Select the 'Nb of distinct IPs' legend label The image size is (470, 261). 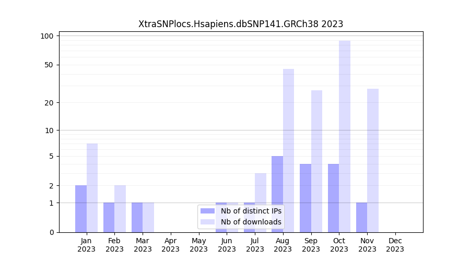pyautogui.click(x=251, y=211)
